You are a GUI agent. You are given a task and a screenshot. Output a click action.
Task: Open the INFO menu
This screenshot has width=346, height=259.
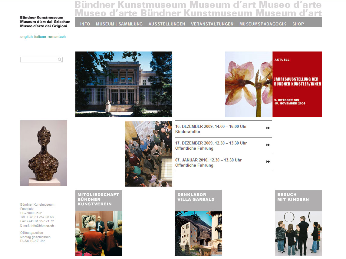[85, 24]
